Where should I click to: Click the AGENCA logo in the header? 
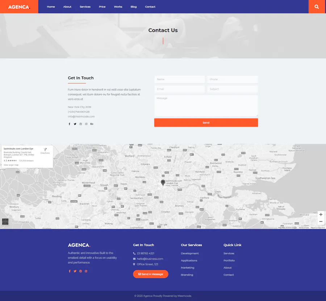point(19,7)
